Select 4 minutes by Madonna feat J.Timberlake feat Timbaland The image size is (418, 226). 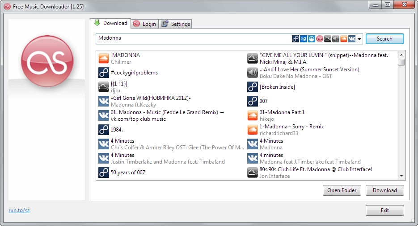click(310, 158)
